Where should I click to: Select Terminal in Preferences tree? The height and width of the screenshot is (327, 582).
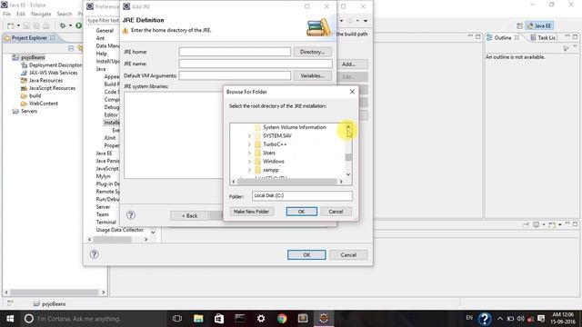[x=105, y=222]
